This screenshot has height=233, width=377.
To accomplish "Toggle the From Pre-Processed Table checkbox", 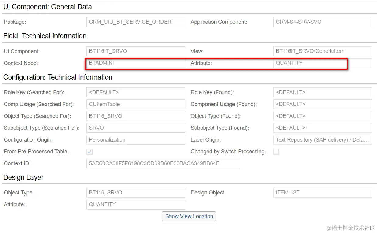I will [89, 152].
